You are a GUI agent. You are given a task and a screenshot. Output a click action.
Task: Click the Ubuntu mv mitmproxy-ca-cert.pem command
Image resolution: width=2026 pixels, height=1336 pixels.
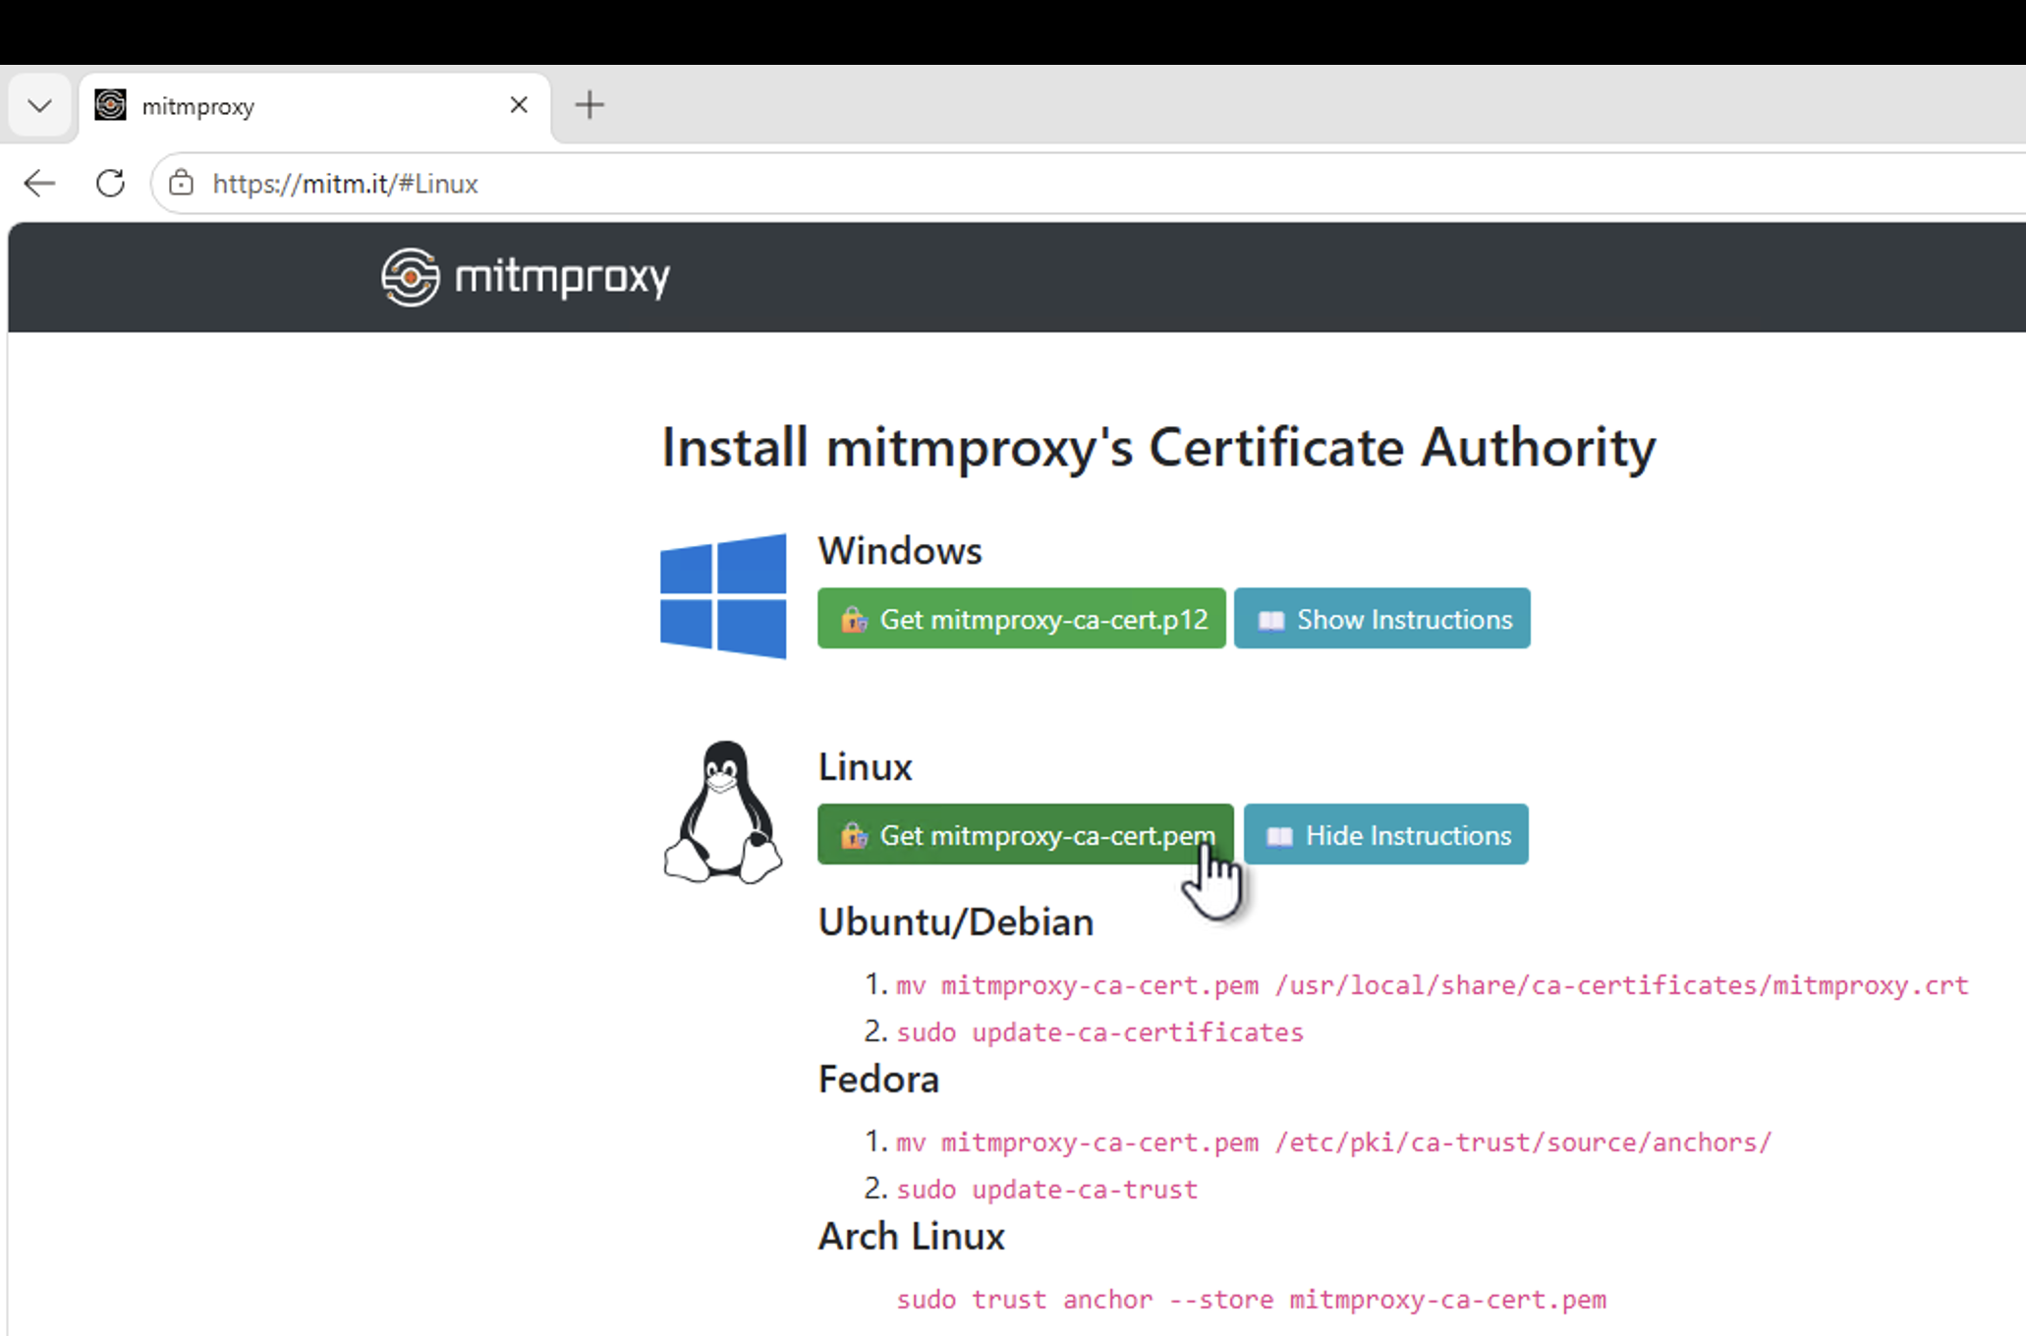(1433, 985)
